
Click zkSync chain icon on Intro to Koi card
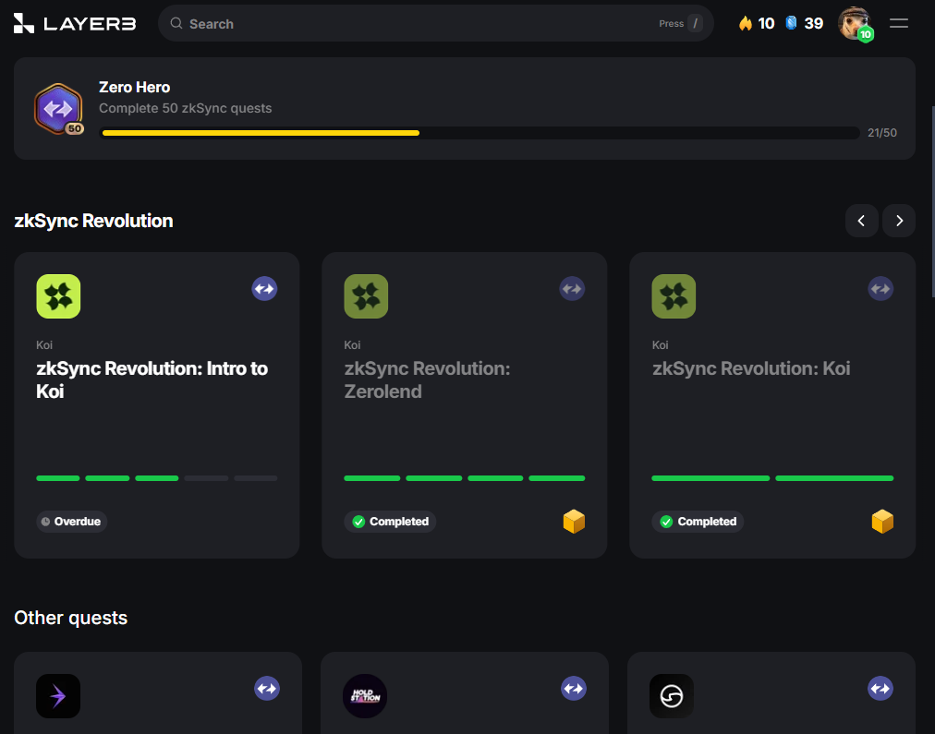point(264,289)
